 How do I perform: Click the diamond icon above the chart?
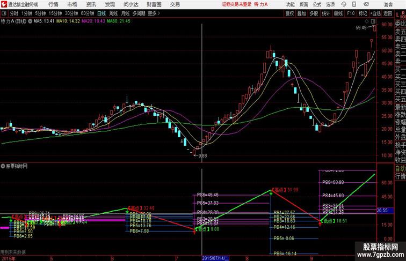pos(367,21)
